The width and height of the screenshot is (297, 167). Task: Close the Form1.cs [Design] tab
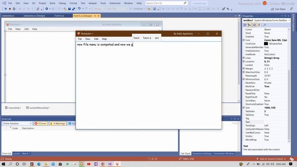98,16
